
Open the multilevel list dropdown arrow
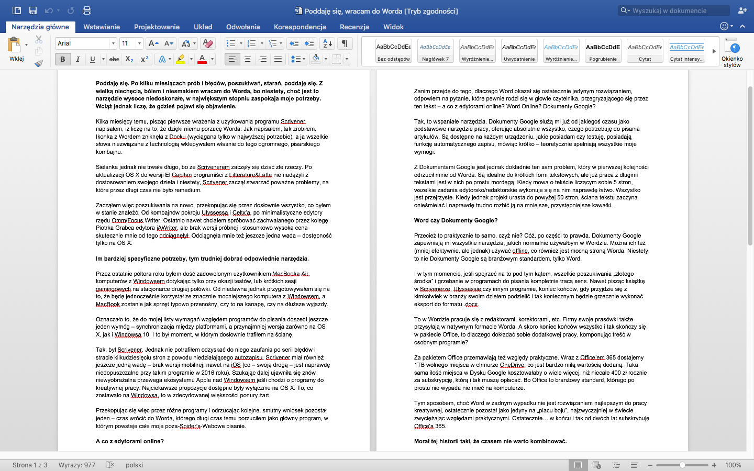pos(281,43)
